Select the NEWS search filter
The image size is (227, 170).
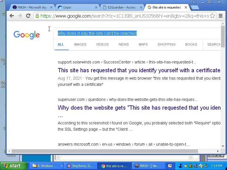[124, 44]
